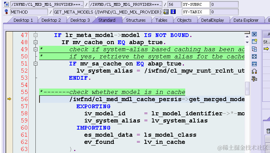Image resolution: width=270 pixels, height=153 pixels.
Task: Switch to the Desktop 2 tab
Action: pos(51,20)
